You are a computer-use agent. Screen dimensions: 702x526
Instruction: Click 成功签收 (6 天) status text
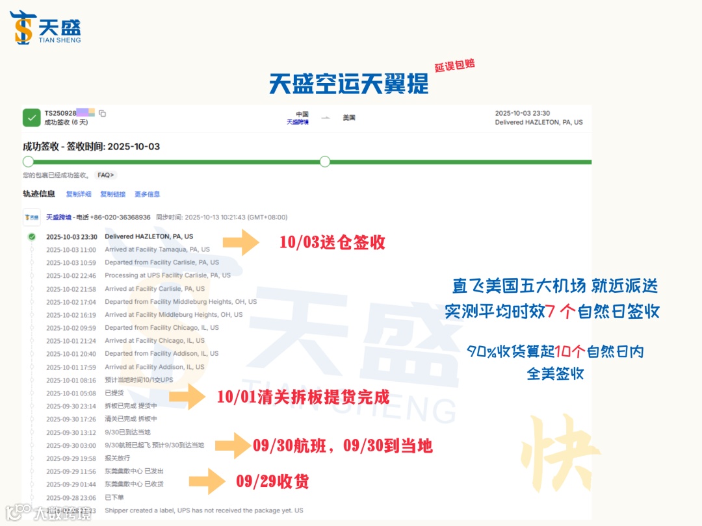66,122
